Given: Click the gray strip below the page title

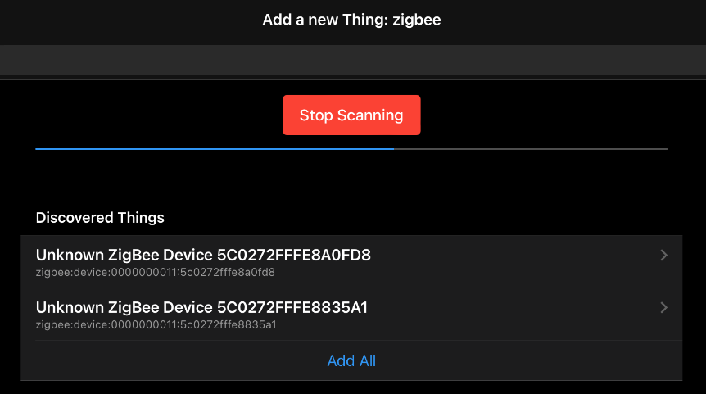Looking at the screenshot, I should point(353,60).
